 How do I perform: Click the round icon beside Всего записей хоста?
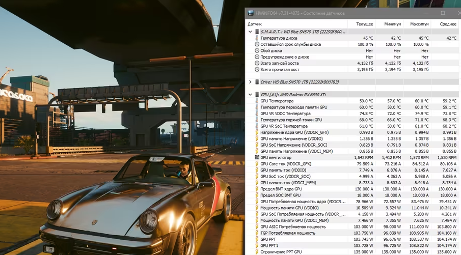click(257, 63)
